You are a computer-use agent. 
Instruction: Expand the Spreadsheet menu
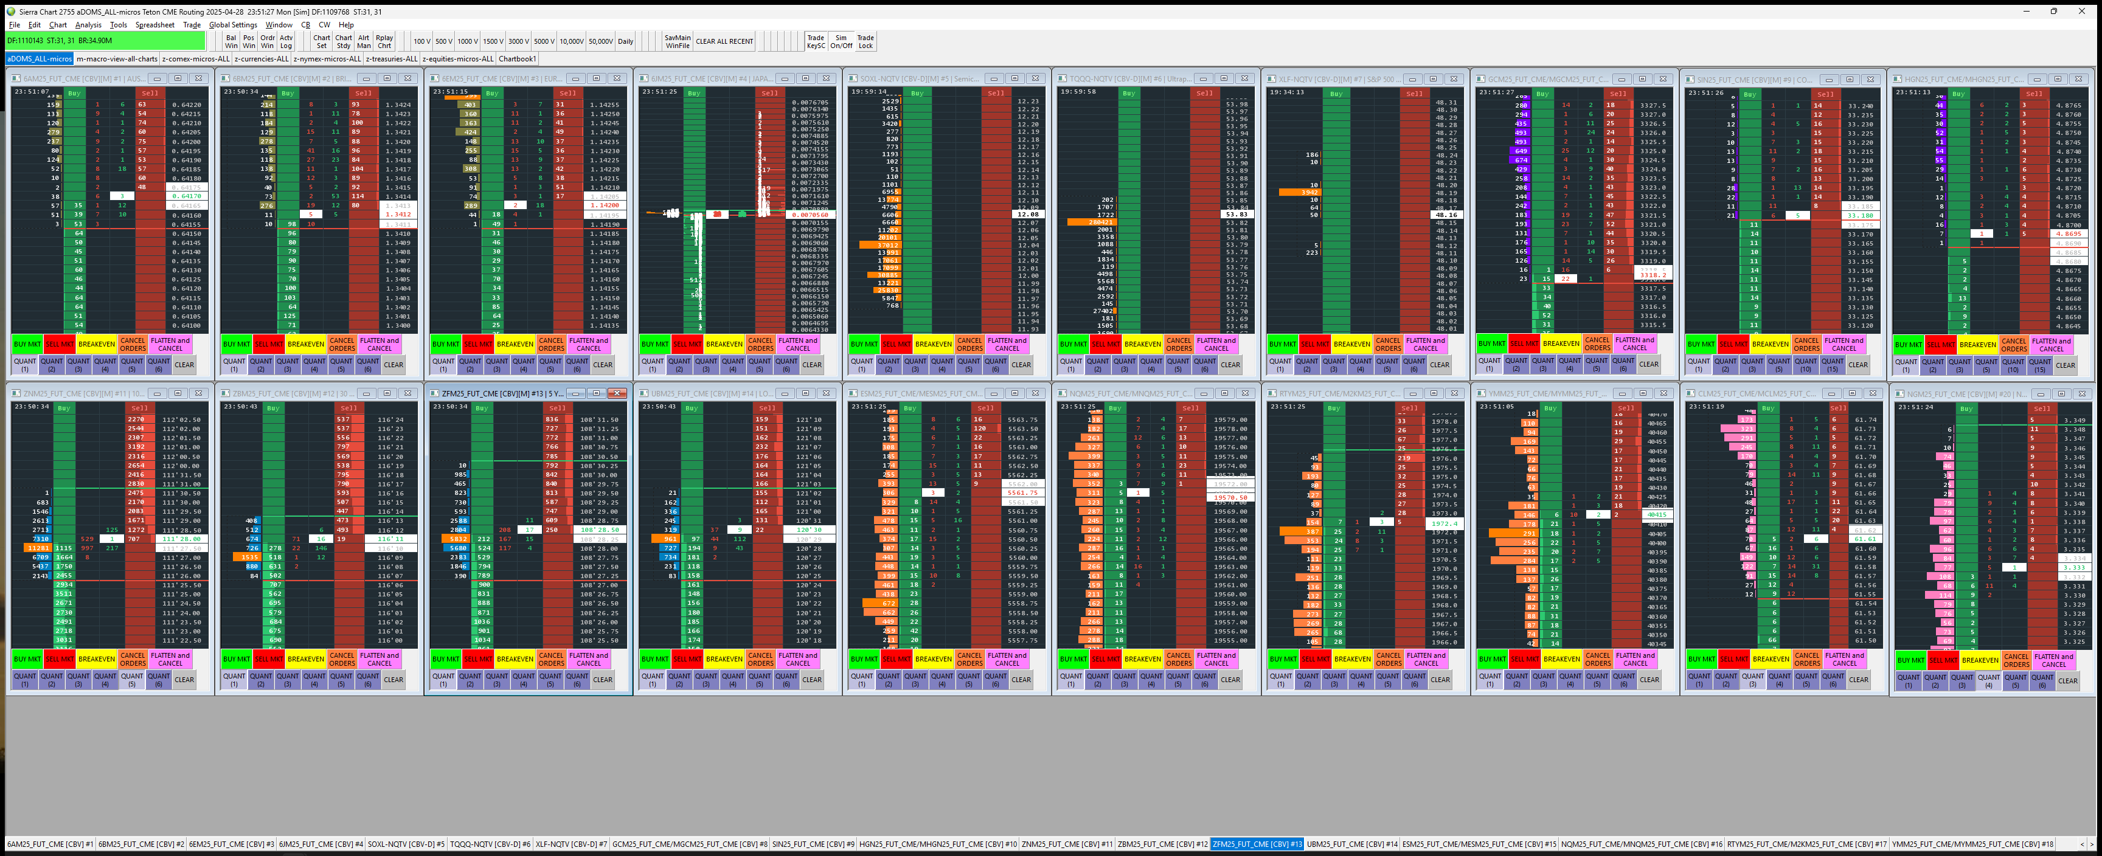(x=154, y=24)
